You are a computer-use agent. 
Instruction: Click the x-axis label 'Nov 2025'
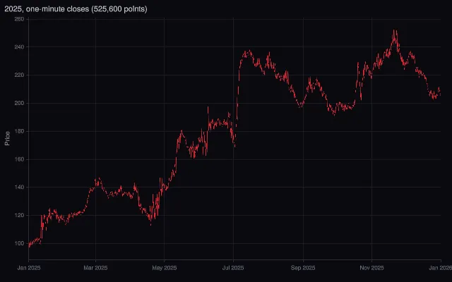372,268
